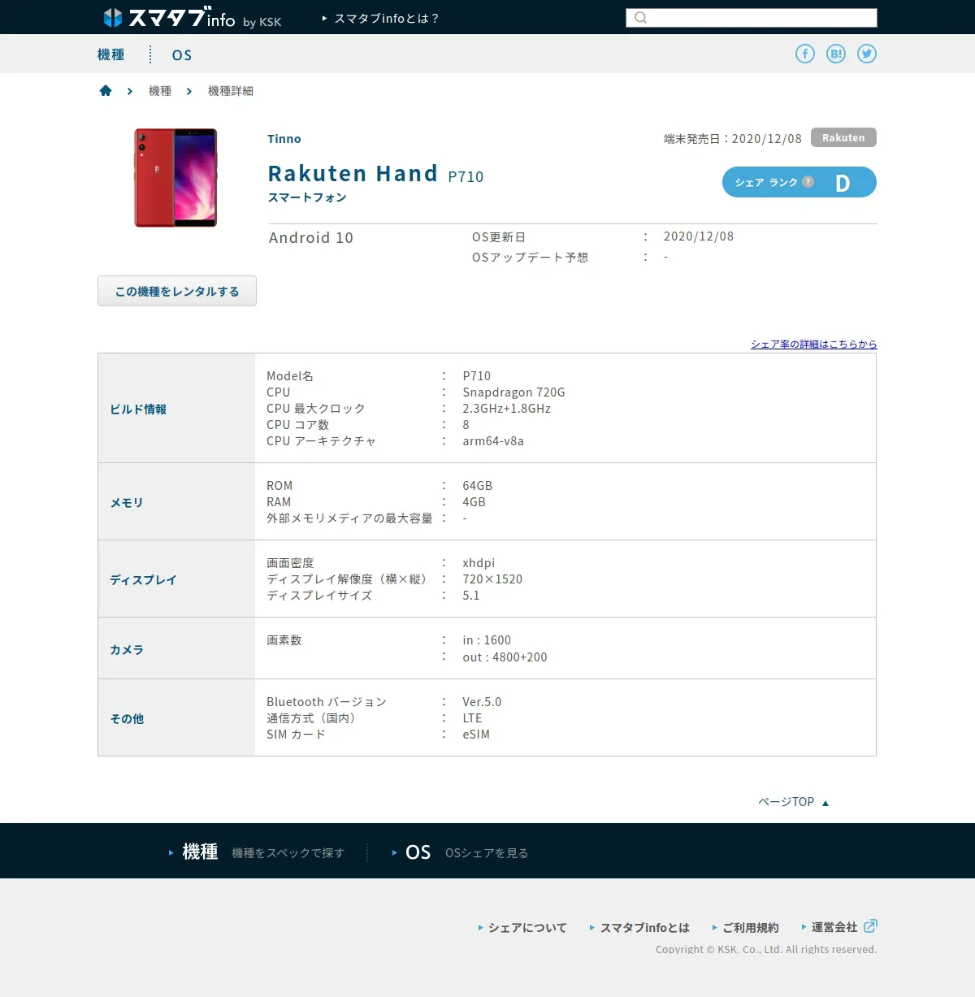This screenshot has height=997, width=975.
Task: Click the Rakuten carrier badge
Action: 843,137
